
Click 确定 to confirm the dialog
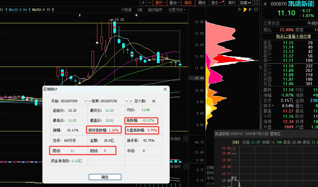[x=105, y=177]
